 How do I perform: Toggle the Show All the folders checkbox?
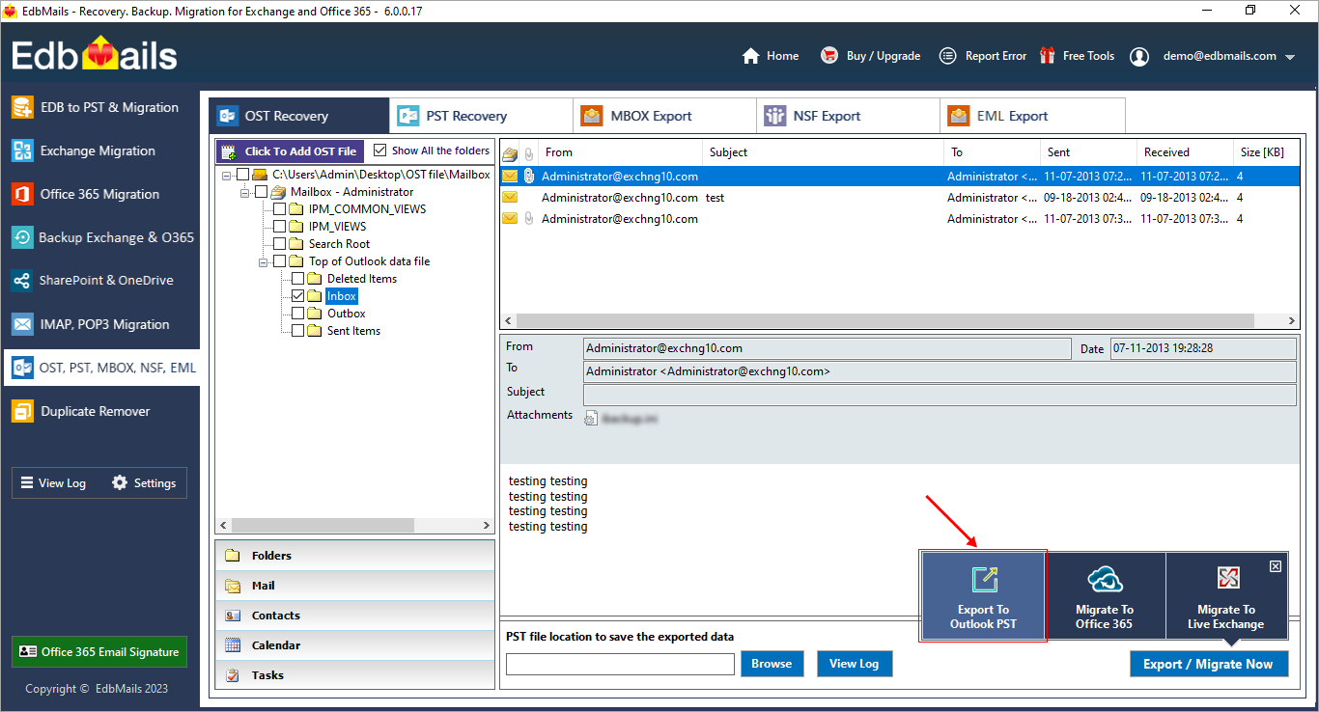[x=379, y=151]
